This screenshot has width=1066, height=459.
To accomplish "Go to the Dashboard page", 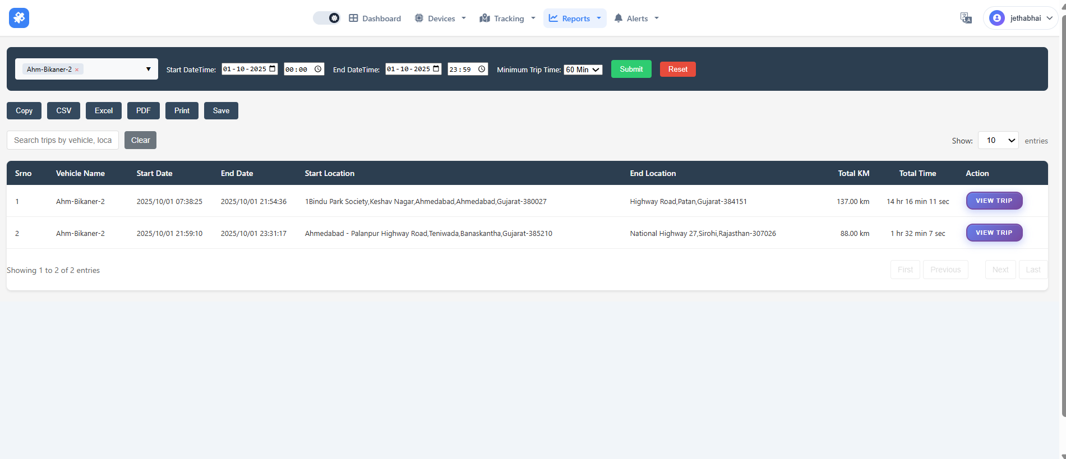I will pos(375,18).
